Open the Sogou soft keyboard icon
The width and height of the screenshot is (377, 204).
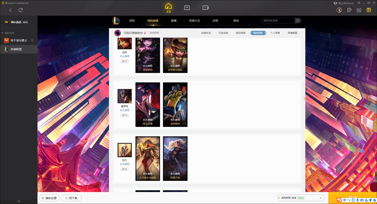click(x=362, y=200)
